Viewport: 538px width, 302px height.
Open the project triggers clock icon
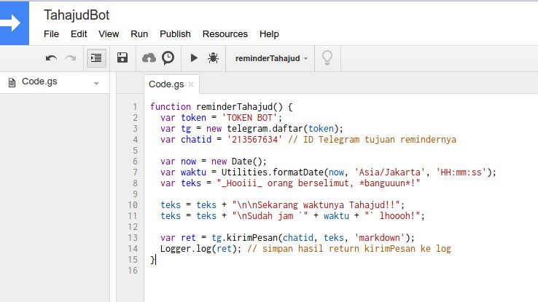click(x=168, y=57)
